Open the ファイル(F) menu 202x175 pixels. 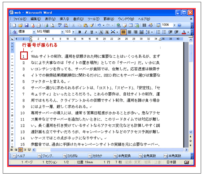click(20, 19)
